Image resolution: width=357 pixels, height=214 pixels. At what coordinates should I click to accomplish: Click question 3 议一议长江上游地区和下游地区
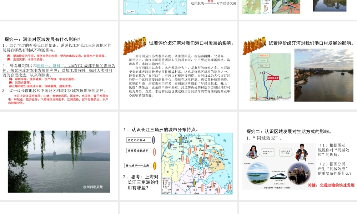[54, 91]
